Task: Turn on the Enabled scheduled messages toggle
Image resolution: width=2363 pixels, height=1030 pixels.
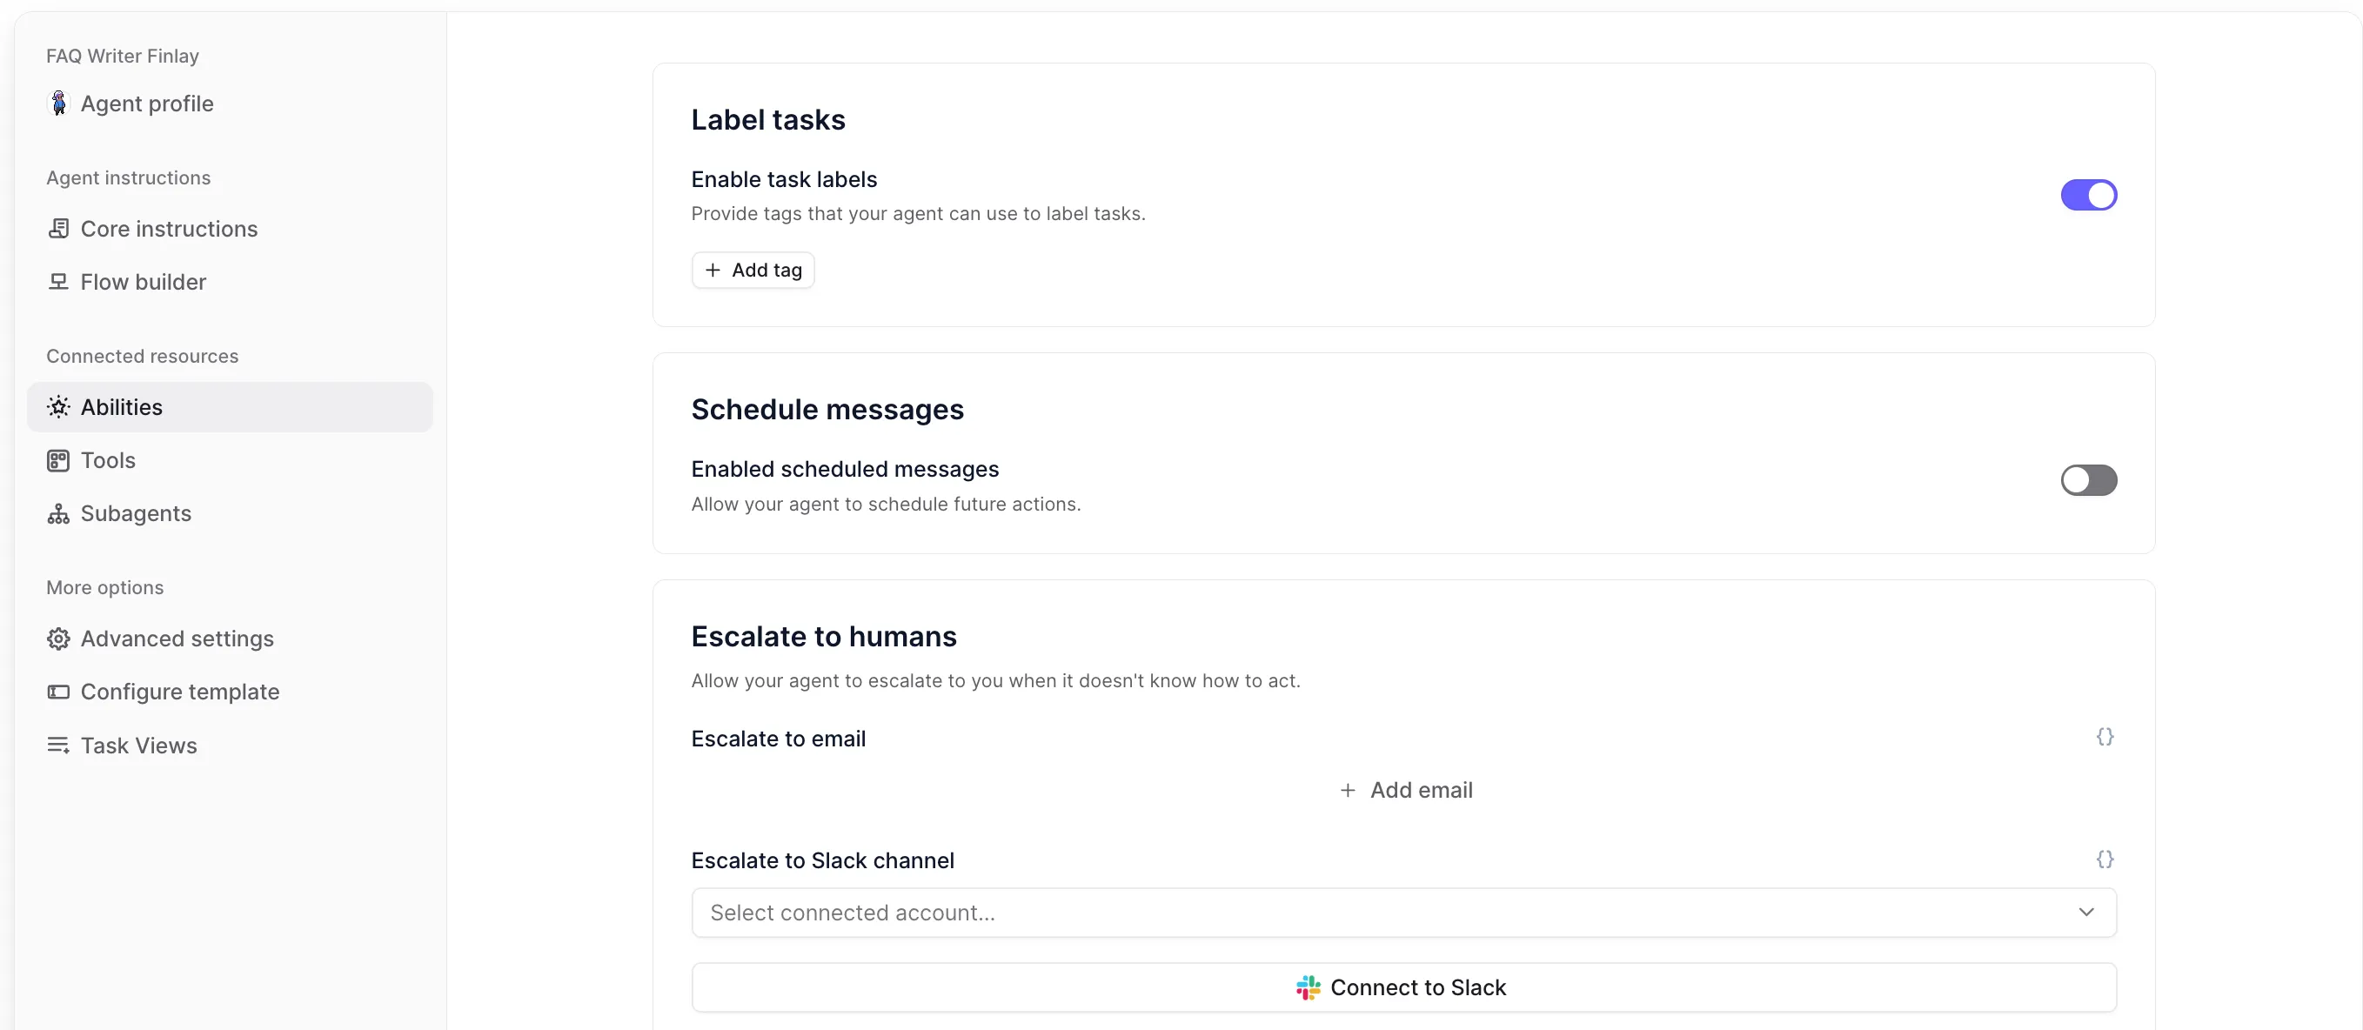Action: 2088,479
